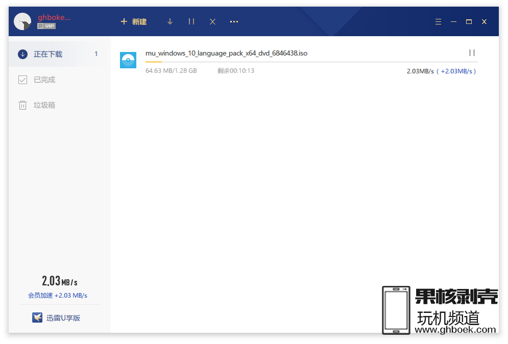508x344 pixels.
Task: Click the ghboke username text
Action: [x=54, y=17]
